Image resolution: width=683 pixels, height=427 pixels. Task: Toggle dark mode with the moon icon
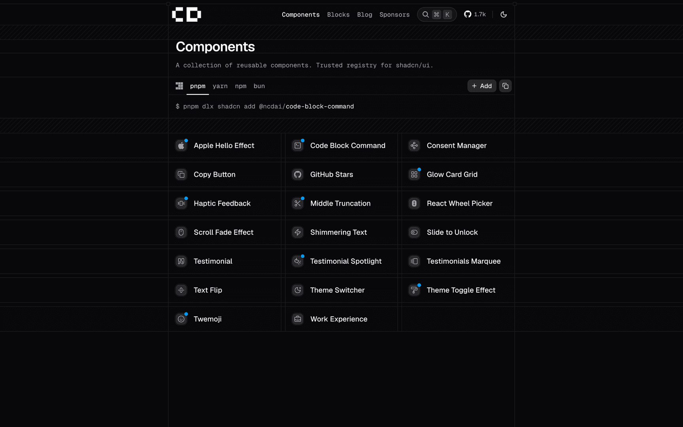tap(504, 15)
